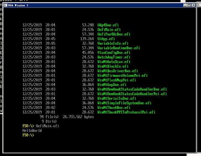Click the VariableRuntimeDxe.efi entry
201x156 pixels.
pyautogui.click(x=119, y=48)
